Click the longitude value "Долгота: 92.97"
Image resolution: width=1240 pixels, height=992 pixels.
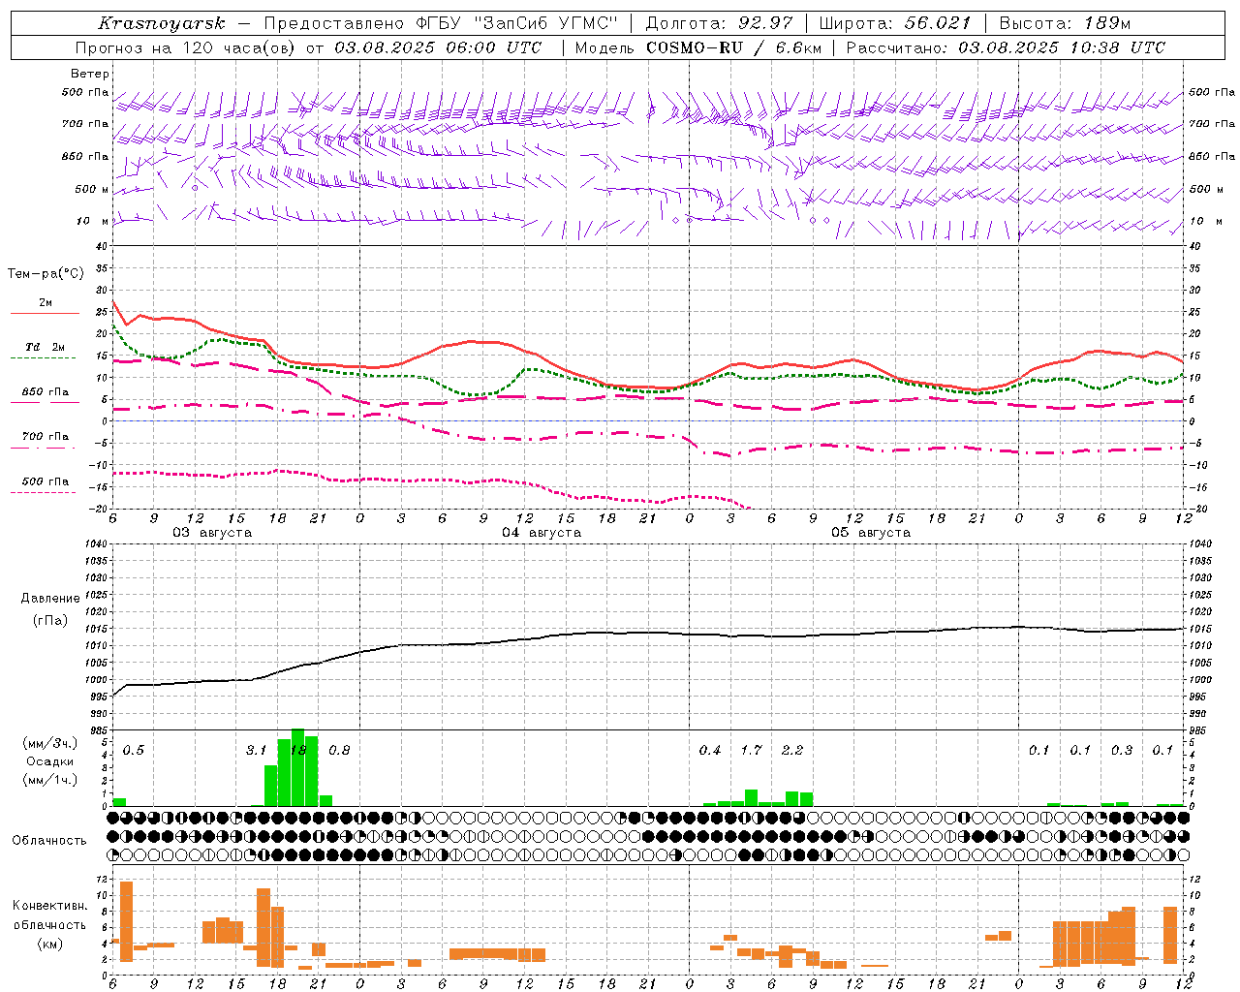coord(719,23)
